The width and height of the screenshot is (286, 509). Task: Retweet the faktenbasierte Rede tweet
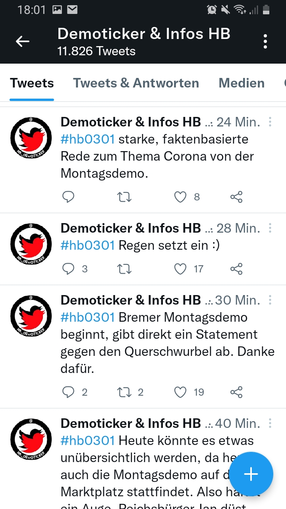[x=124, y=197]
